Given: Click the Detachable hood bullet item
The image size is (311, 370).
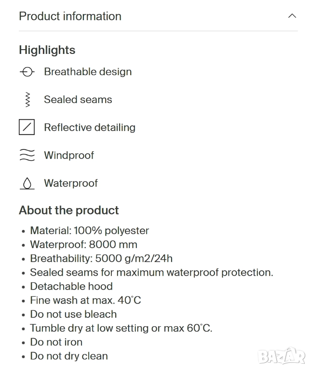Looking at the screenshot, I should click(x=71, y=287).
